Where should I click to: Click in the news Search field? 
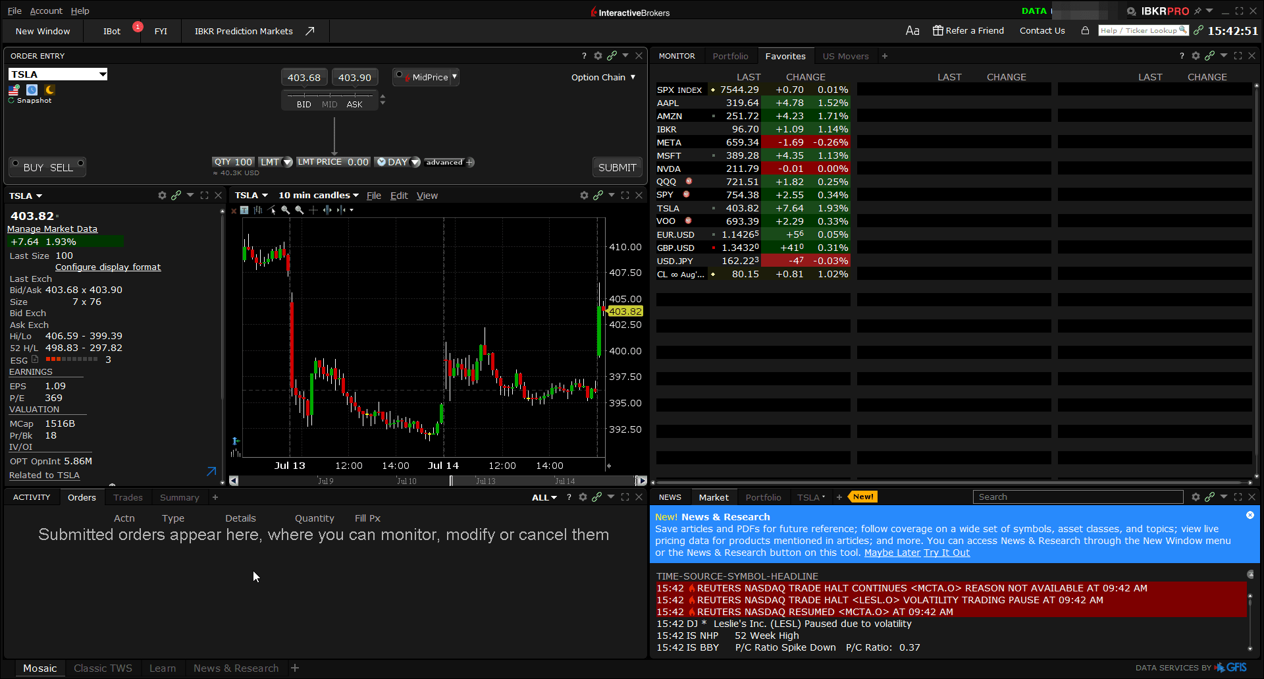1078,497
